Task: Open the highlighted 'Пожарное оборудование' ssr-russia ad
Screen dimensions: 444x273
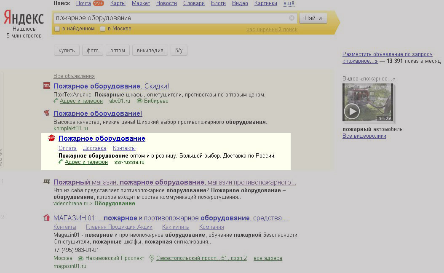Action: click(x=102, y=139)
